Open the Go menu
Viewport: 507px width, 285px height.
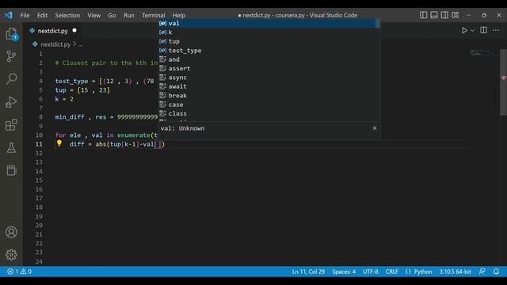pos(112,15)
